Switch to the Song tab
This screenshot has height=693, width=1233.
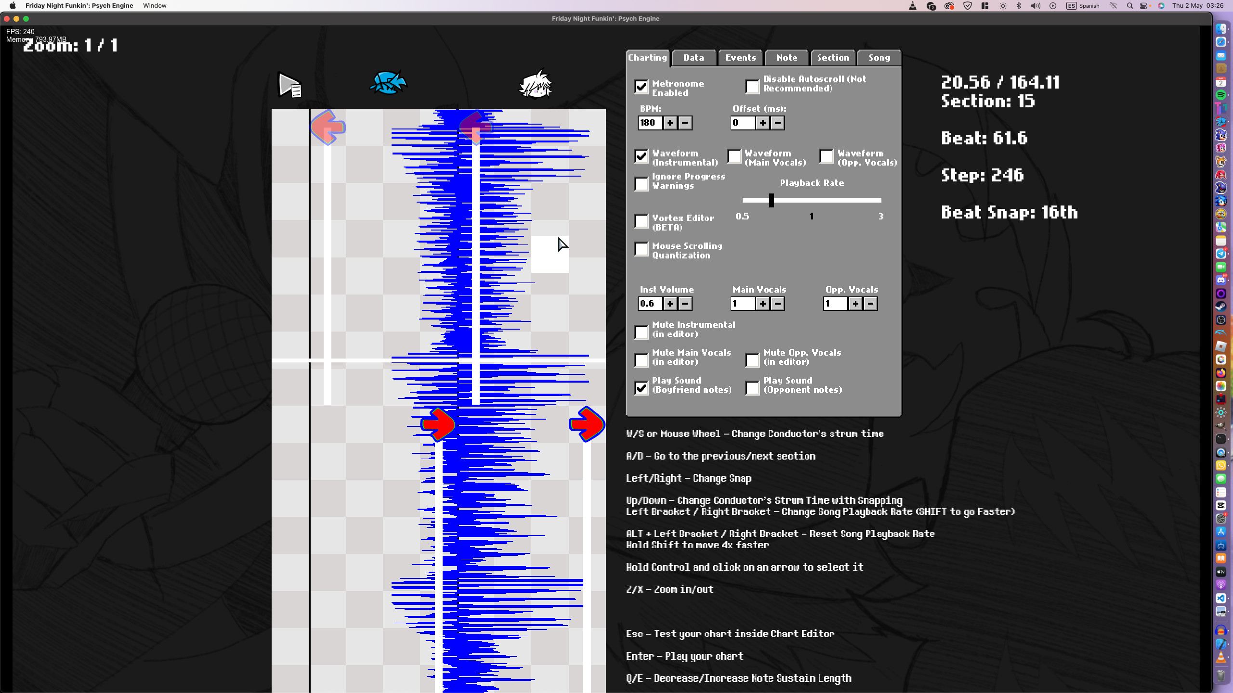click(x=879, y=58)
